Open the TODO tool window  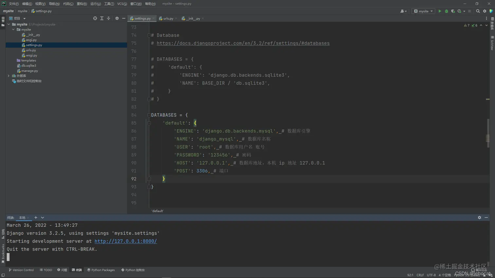click(46, 270)
